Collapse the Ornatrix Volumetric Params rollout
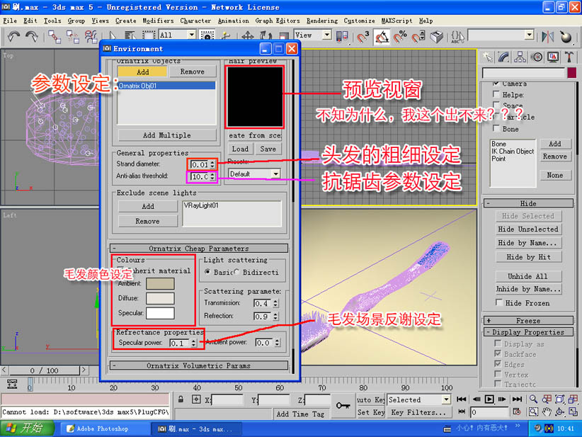582x437 pixels. 199,365
